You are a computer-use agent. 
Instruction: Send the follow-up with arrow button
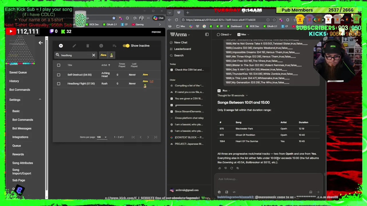point(318,192)
